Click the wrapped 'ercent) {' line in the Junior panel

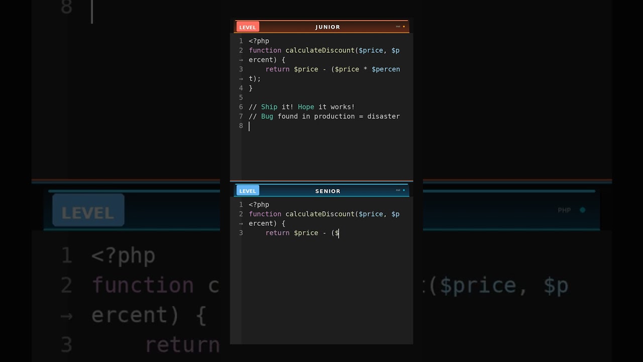(267, 60)
